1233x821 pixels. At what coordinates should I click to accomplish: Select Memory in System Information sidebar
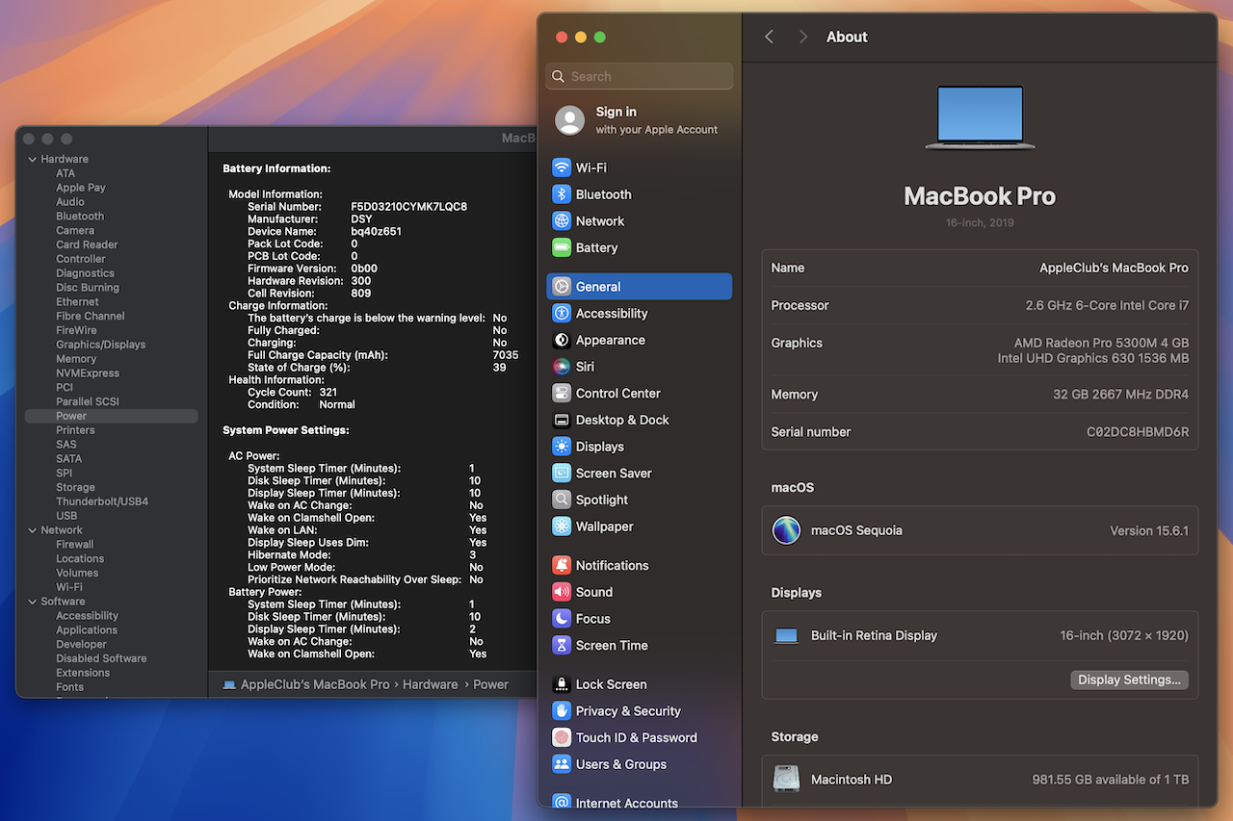pos(76,359)
